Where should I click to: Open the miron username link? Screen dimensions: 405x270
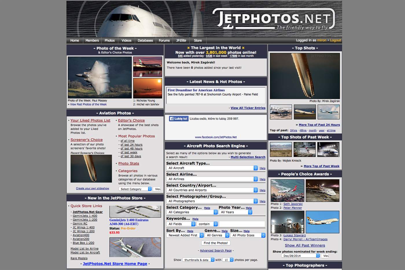tap(322, 40)
